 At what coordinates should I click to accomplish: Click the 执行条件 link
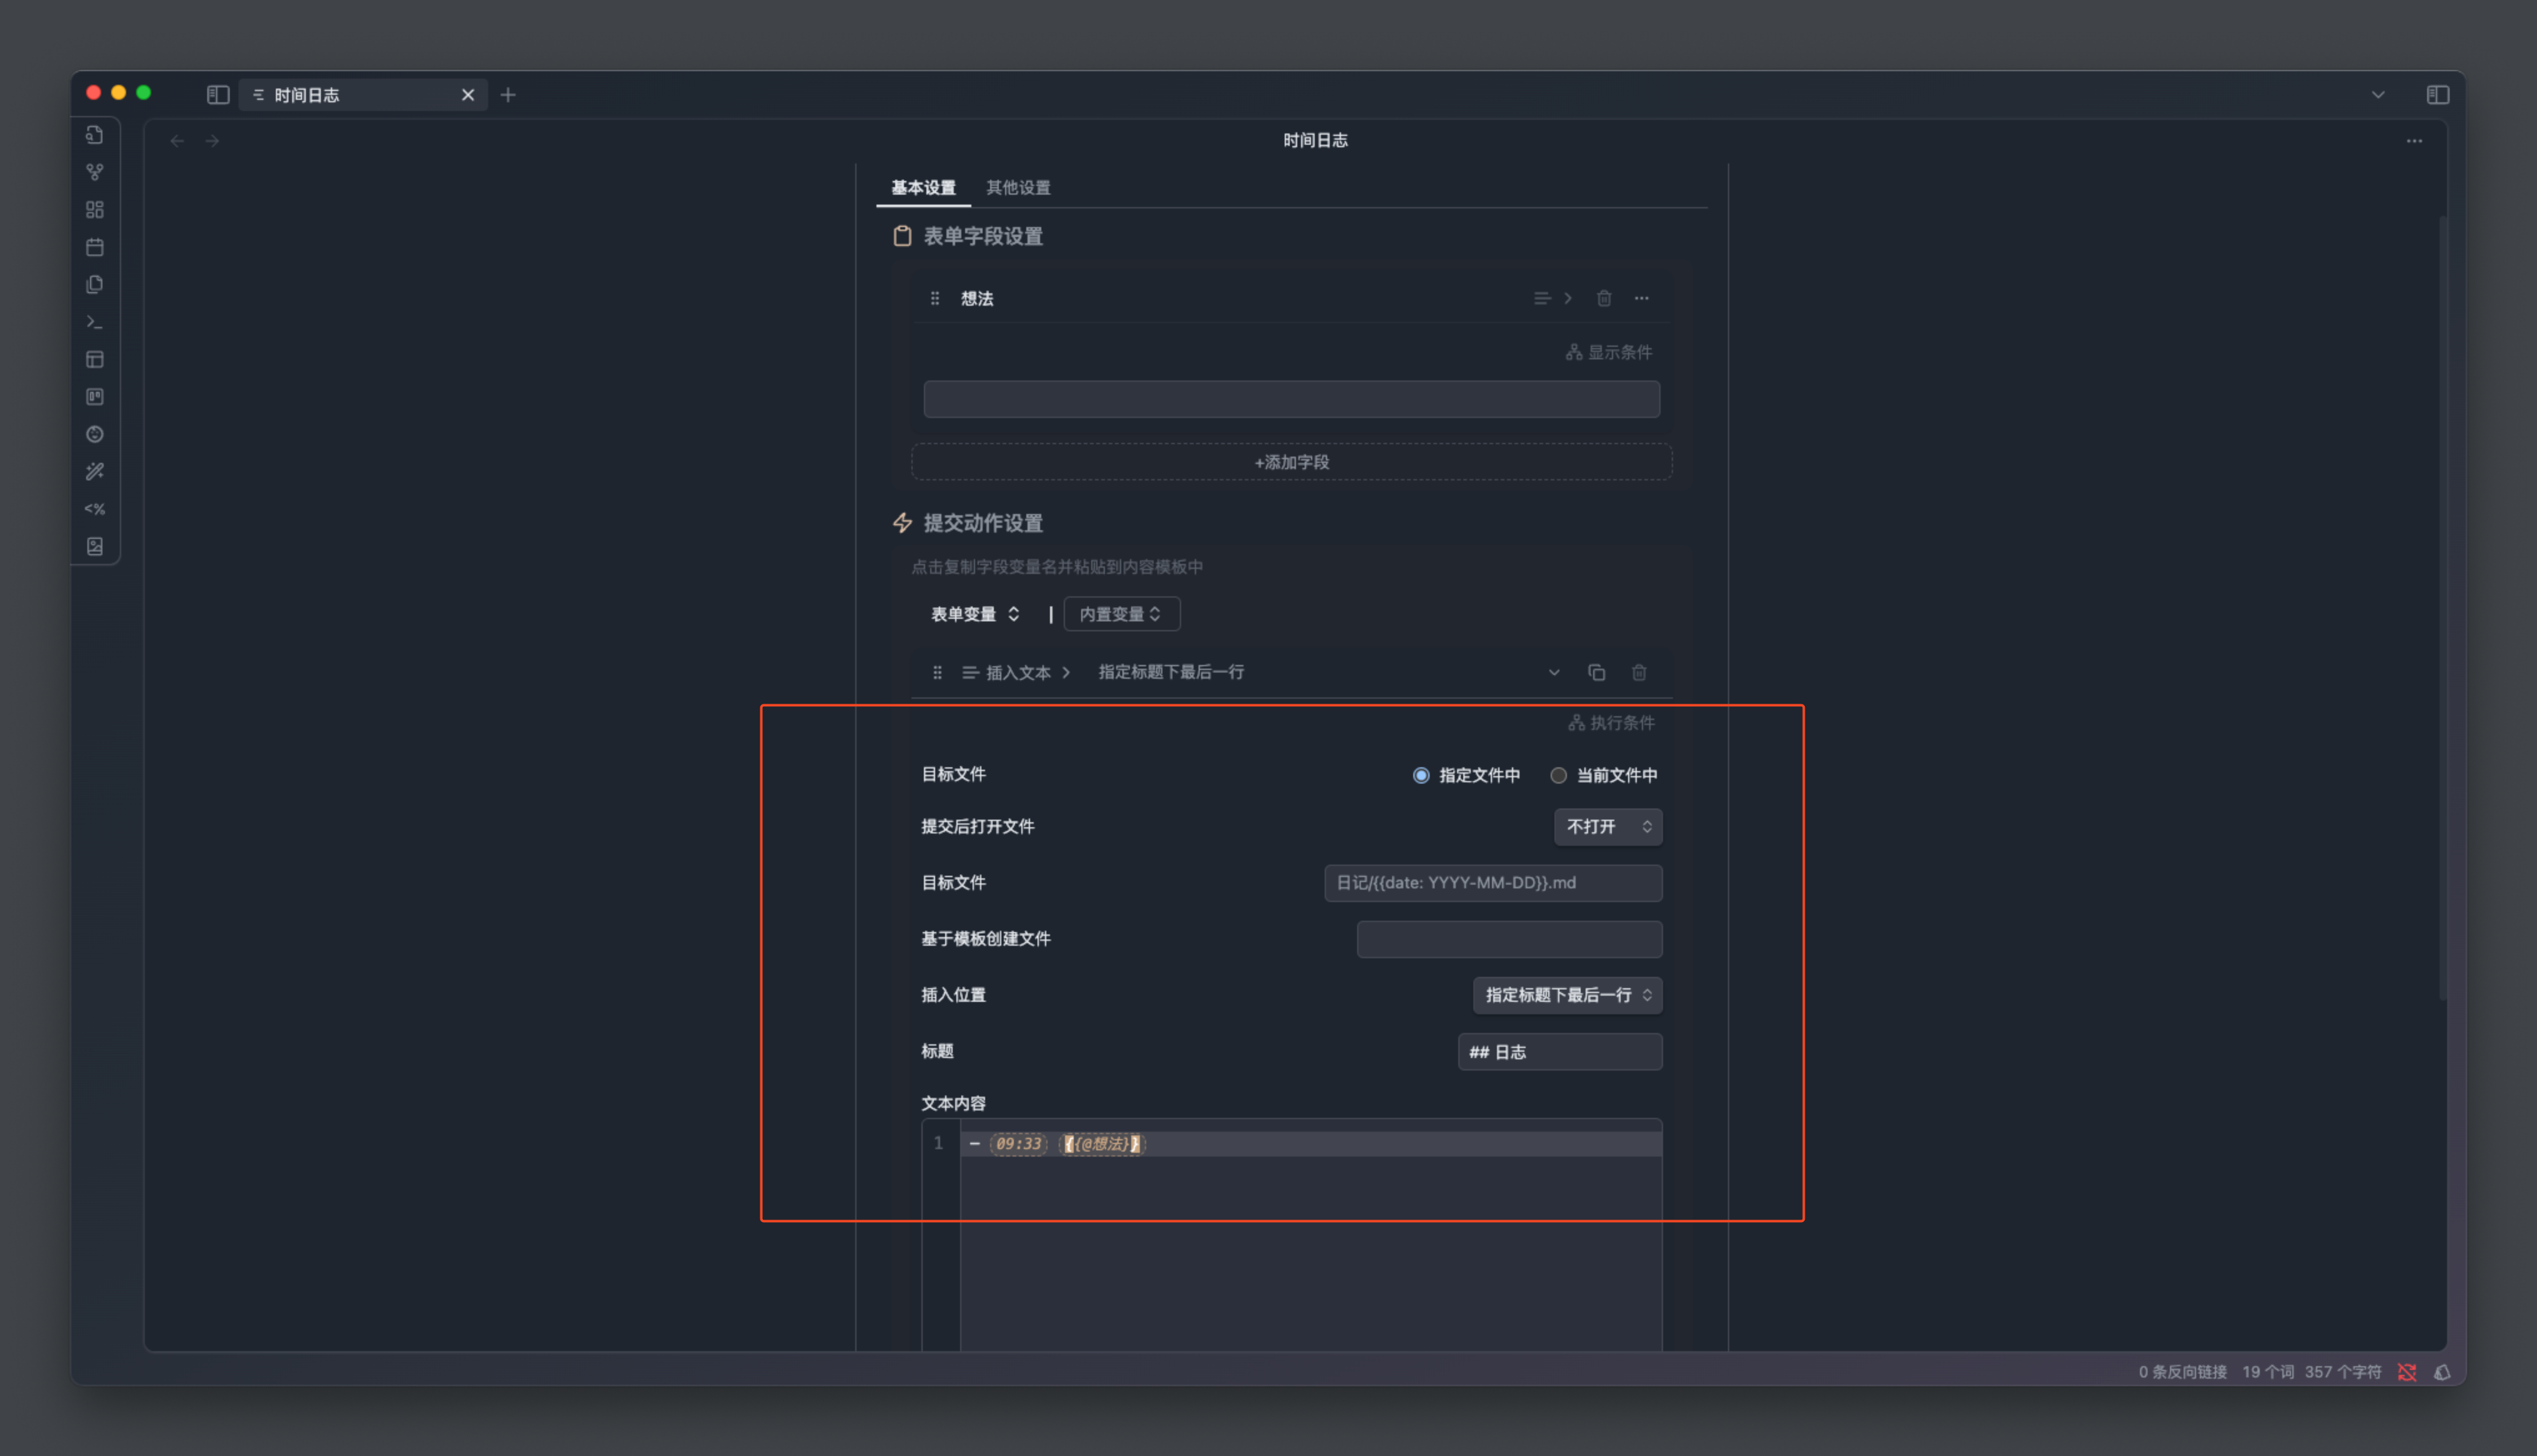coord(1612,722)
